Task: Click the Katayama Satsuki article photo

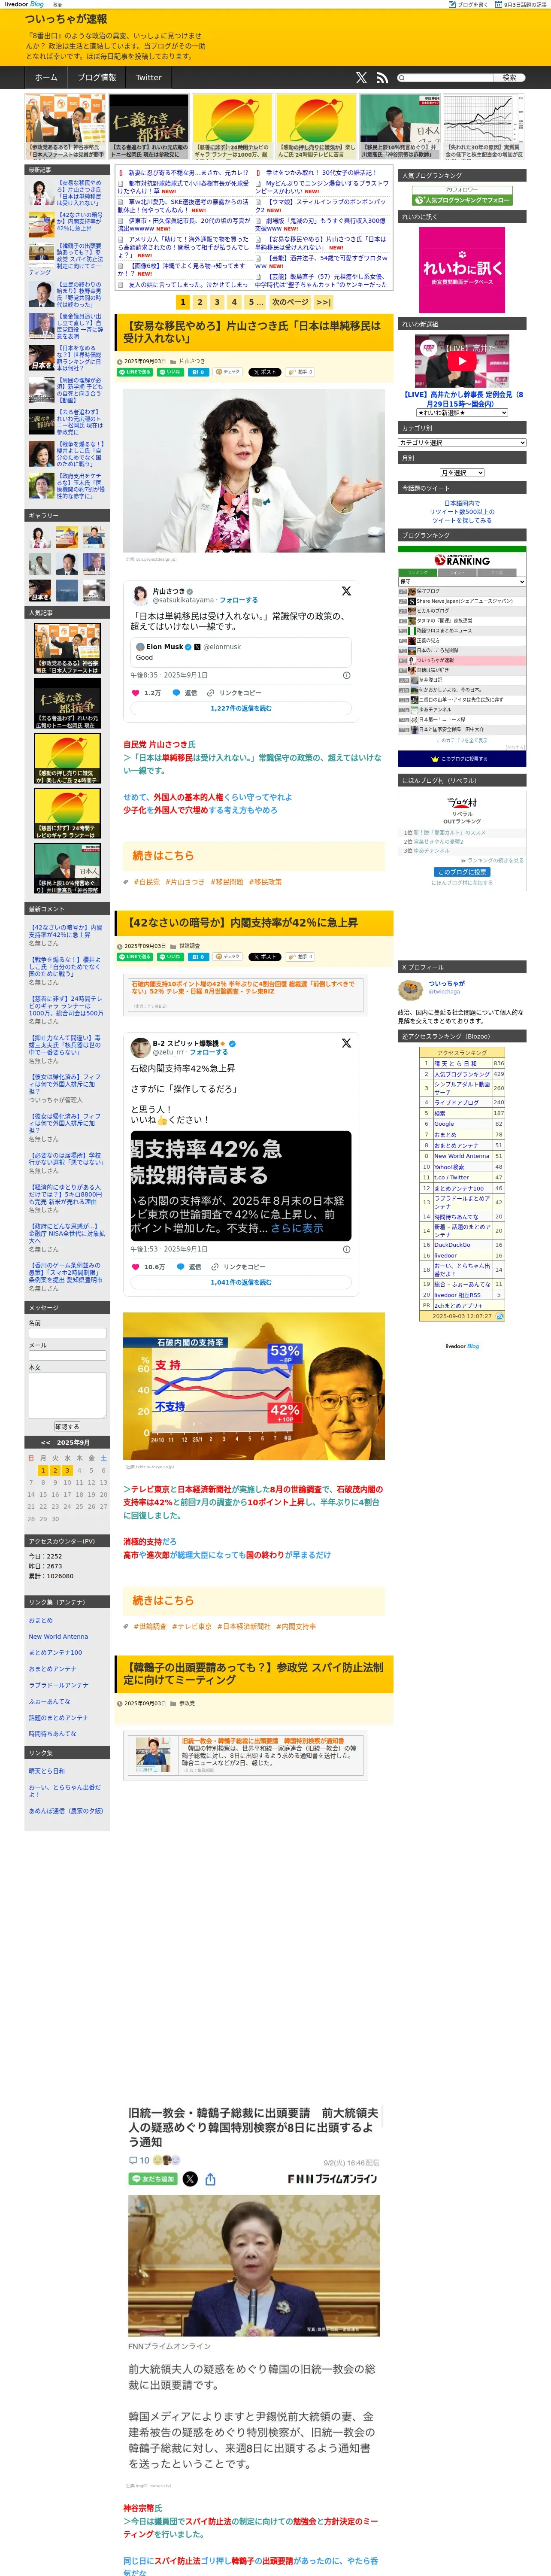Action: (254, 471)
